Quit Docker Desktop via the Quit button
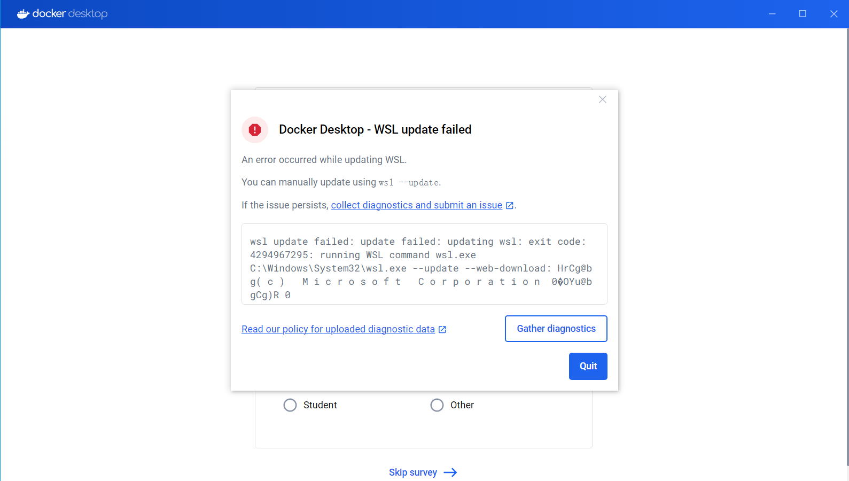Screen dimensions: 849x481 588,366
